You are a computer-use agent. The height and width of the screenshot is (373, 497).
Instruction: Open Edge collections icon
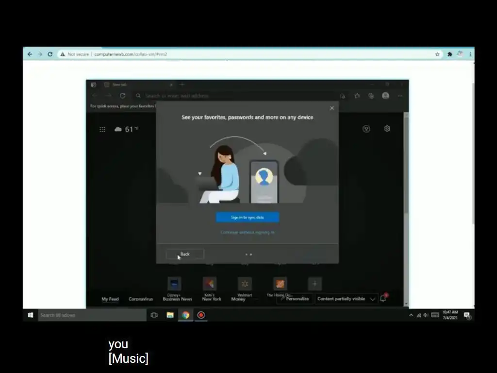coord(371,96)
